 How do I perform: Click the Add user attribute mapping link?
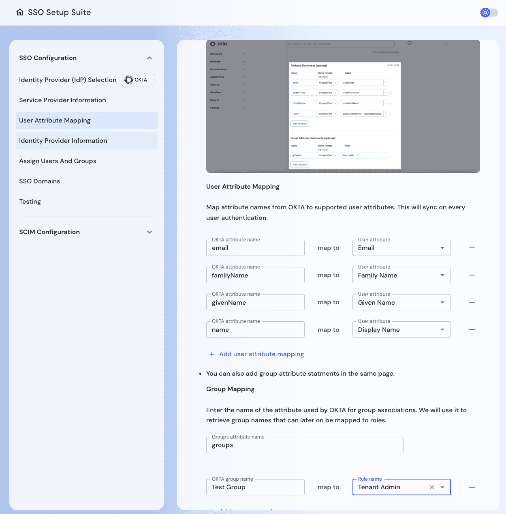coord(261,354)
